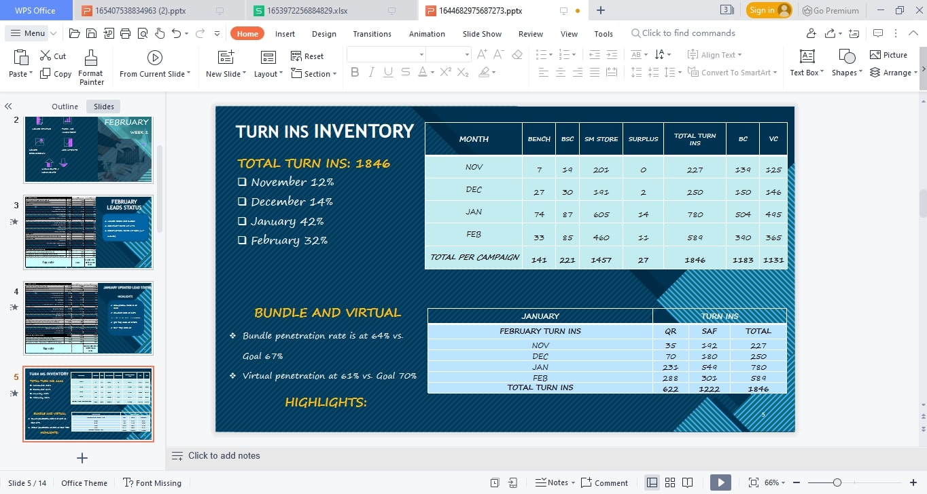Insert a Text Box

coord(807,58)
